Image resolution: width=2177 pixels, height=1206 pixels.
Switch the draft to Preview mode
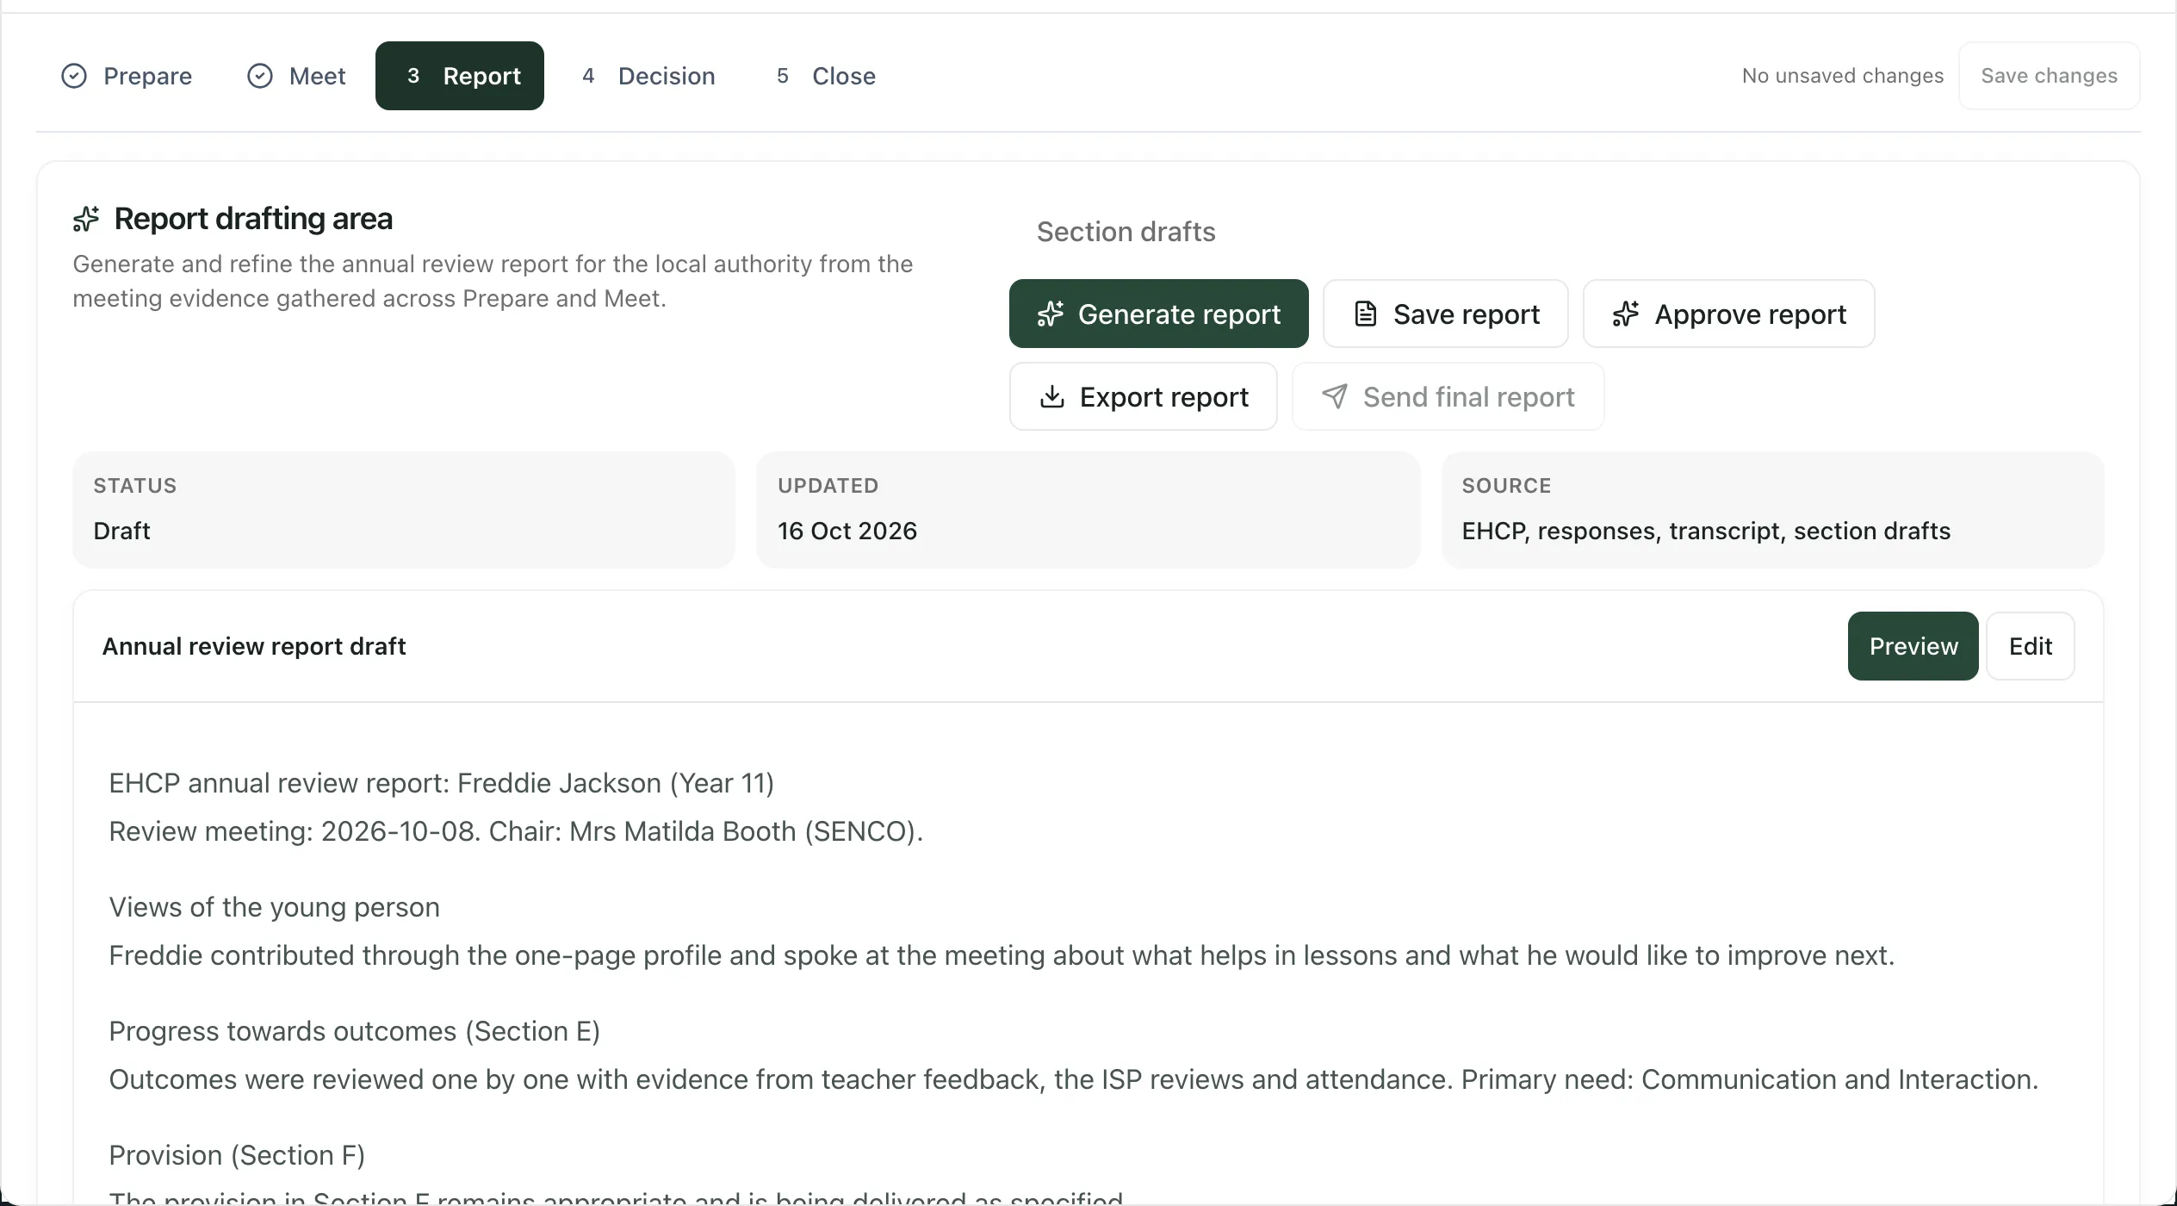tap(1913, 646)
